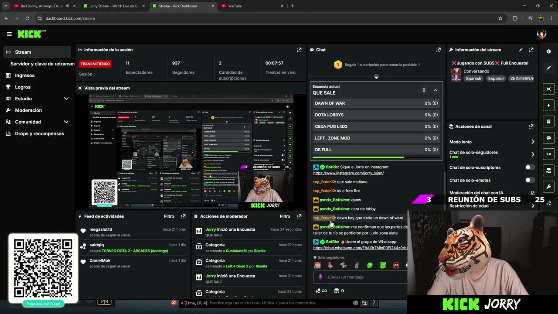Viewport: 558px width, 314px height.
Task: Pop out the Chat panel
Action: click(438, 50)
